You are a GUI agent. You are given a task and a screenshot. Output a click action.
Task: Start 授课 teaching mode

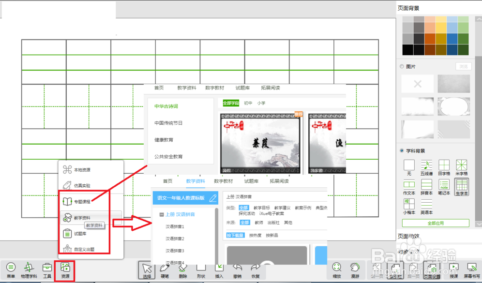point(453,270)
